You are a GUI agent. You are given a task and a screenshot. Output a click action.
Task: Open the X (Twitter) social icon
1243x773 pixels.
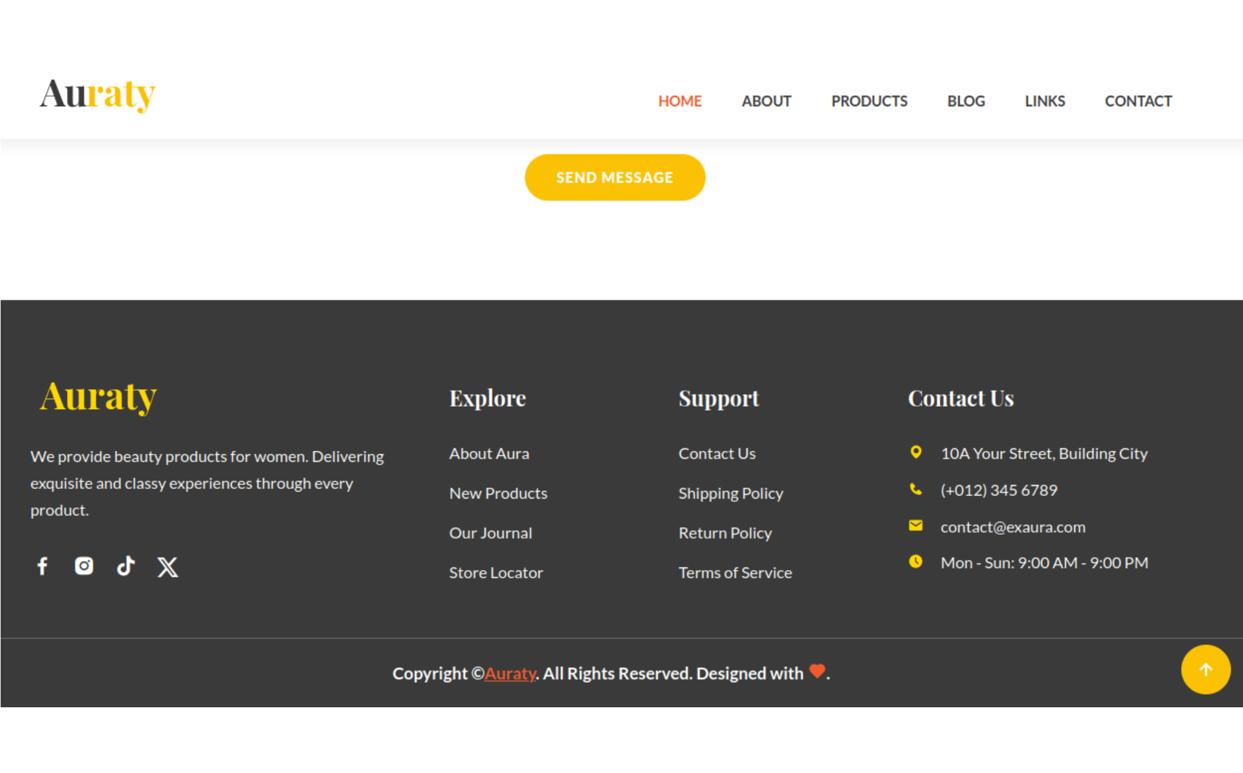coord(167,567)
